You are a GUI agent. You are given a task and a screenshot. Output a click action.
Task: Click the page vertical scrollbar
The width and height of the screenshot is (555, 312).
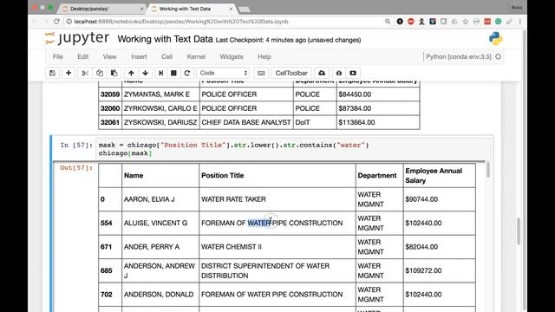click(x=519, y=231)
